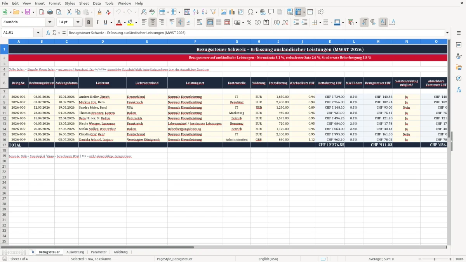Screen dimensions: 466x262
Task: Click the Increase Indent icon
Action: [x=296, y=23]
